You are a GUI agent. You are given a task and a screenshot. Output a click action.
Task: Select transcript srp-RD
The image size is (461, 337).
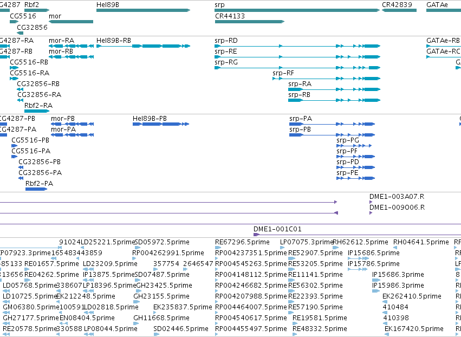(297, 46)
